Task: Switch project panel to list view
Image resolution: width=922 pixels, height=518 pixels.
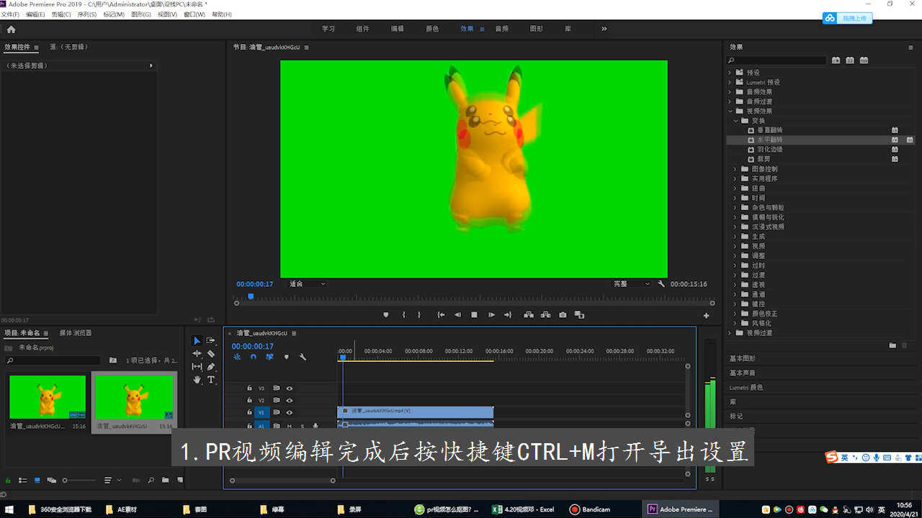Action: pyautogui.click(x=22, y=480)
